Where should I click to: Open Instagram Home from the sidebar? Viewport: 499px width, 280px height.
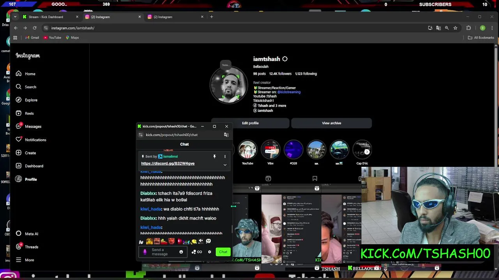click(26, 74)
